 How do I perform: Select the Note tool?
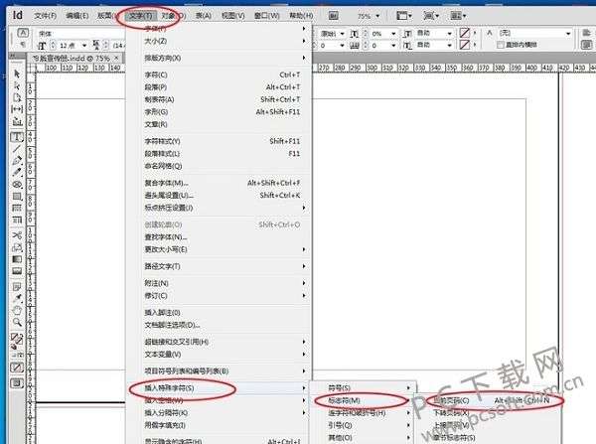[x=17, y=287]
